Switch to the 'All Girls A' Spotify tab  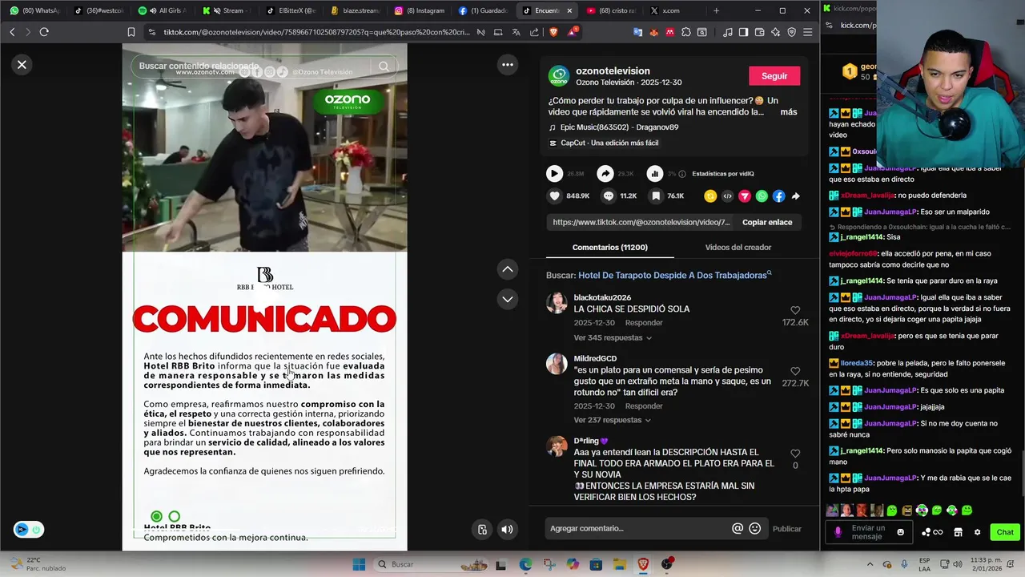point(162,10)
